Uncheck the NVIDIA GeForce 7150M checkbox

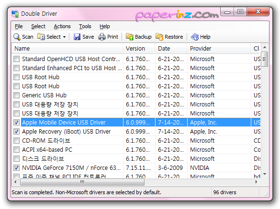tap(16, 168)
